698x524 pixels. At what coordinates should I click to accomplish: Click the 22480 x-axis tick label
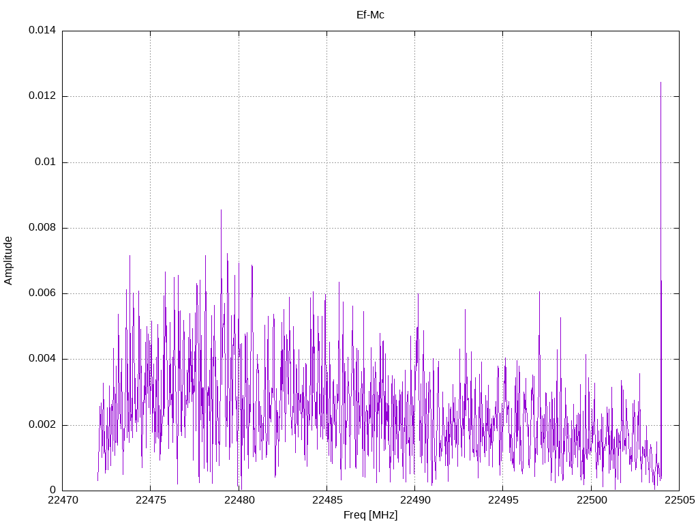(x=239, y=501)
